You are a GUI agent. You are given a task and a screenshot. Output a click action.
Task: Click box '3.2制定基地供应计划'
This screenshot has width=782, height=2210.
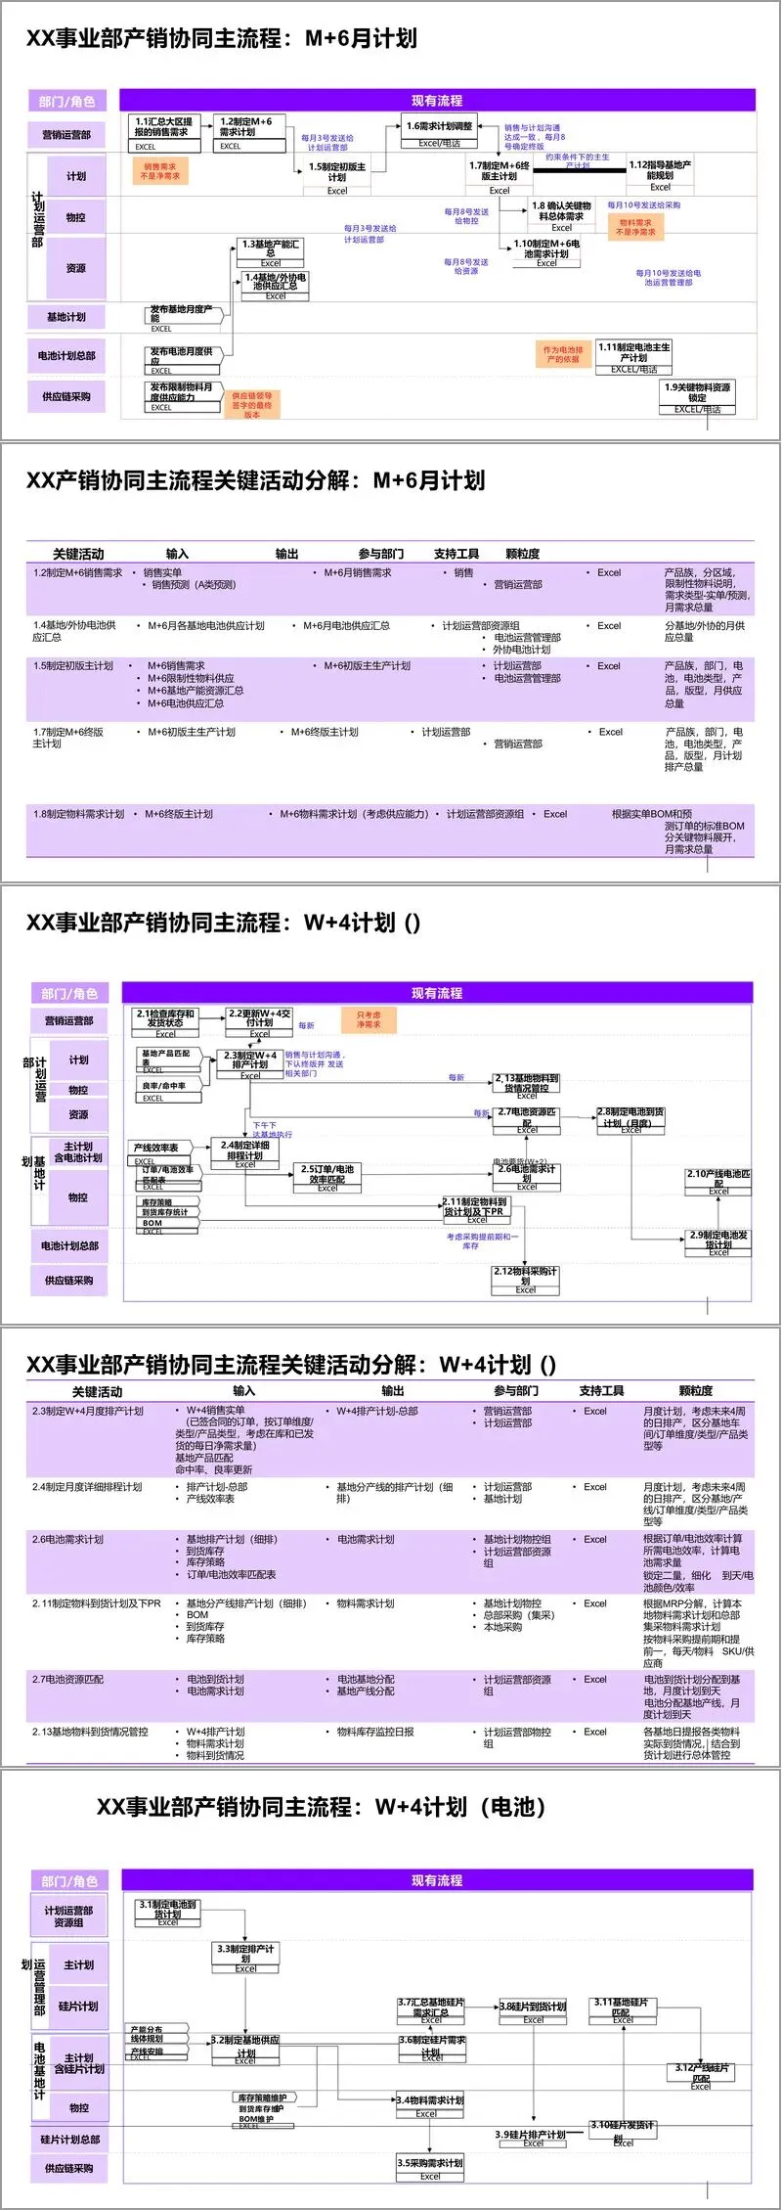click(245, 2050)
